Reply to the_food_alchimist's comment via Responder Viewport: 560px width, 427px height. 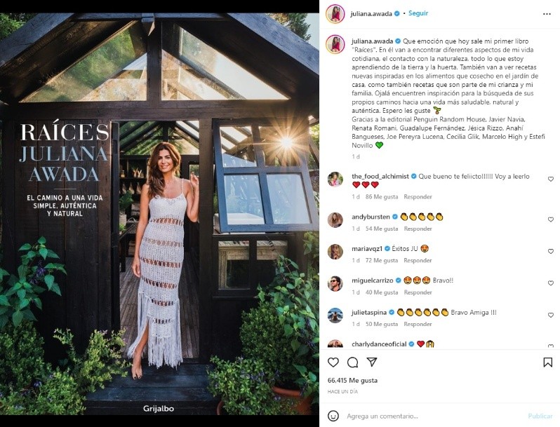418,197
